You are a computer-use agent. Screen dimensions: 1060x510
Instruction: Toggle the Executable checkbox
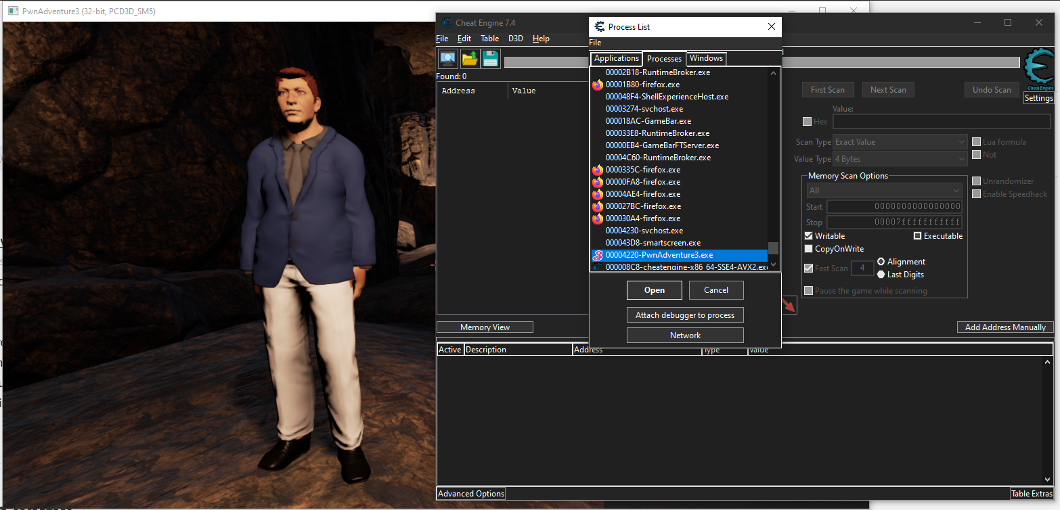click(918, 236)
